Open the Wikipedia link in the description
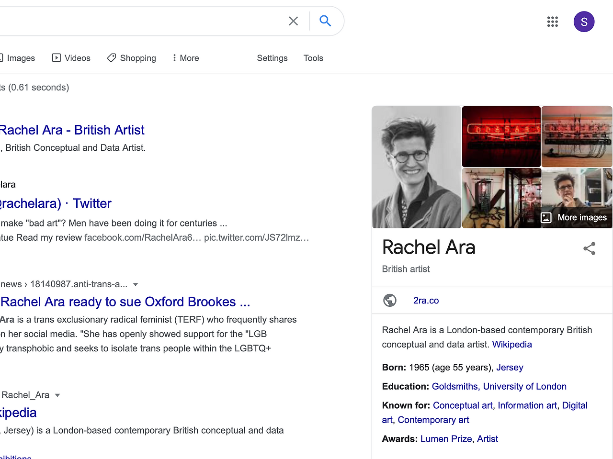The image size is (613, 459). 512,345
